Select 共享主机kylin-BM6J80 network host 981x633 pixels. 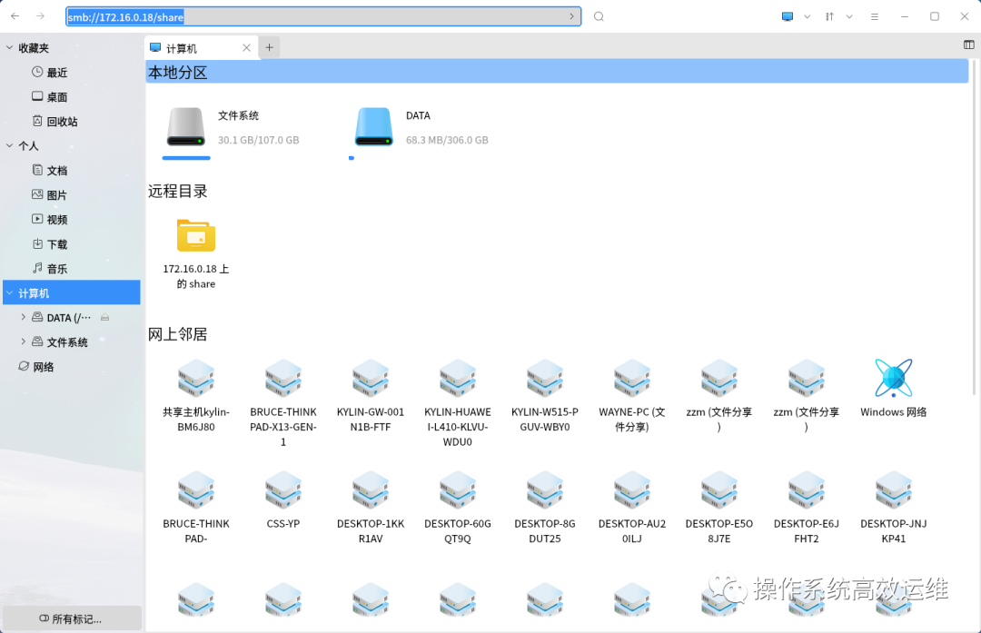click(196, 395)
